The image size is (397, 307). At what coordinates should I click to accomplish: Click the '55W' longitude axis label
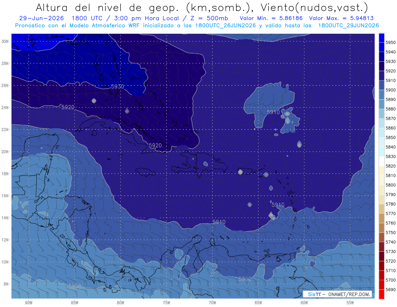point(350,303)
